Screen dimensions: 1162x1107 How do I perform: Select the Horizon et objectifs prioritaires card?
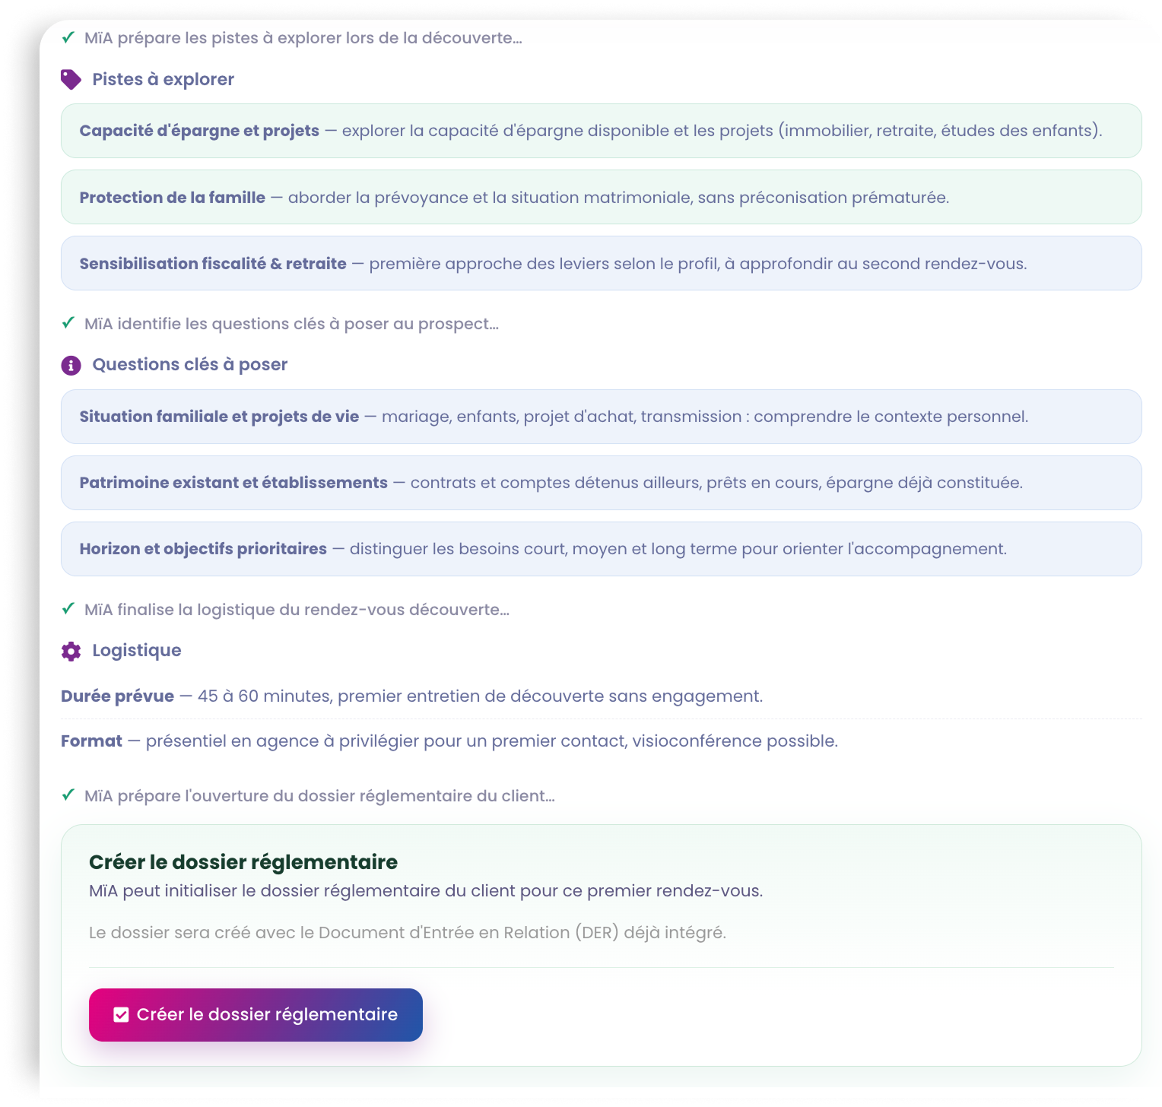tap(602, 549)
